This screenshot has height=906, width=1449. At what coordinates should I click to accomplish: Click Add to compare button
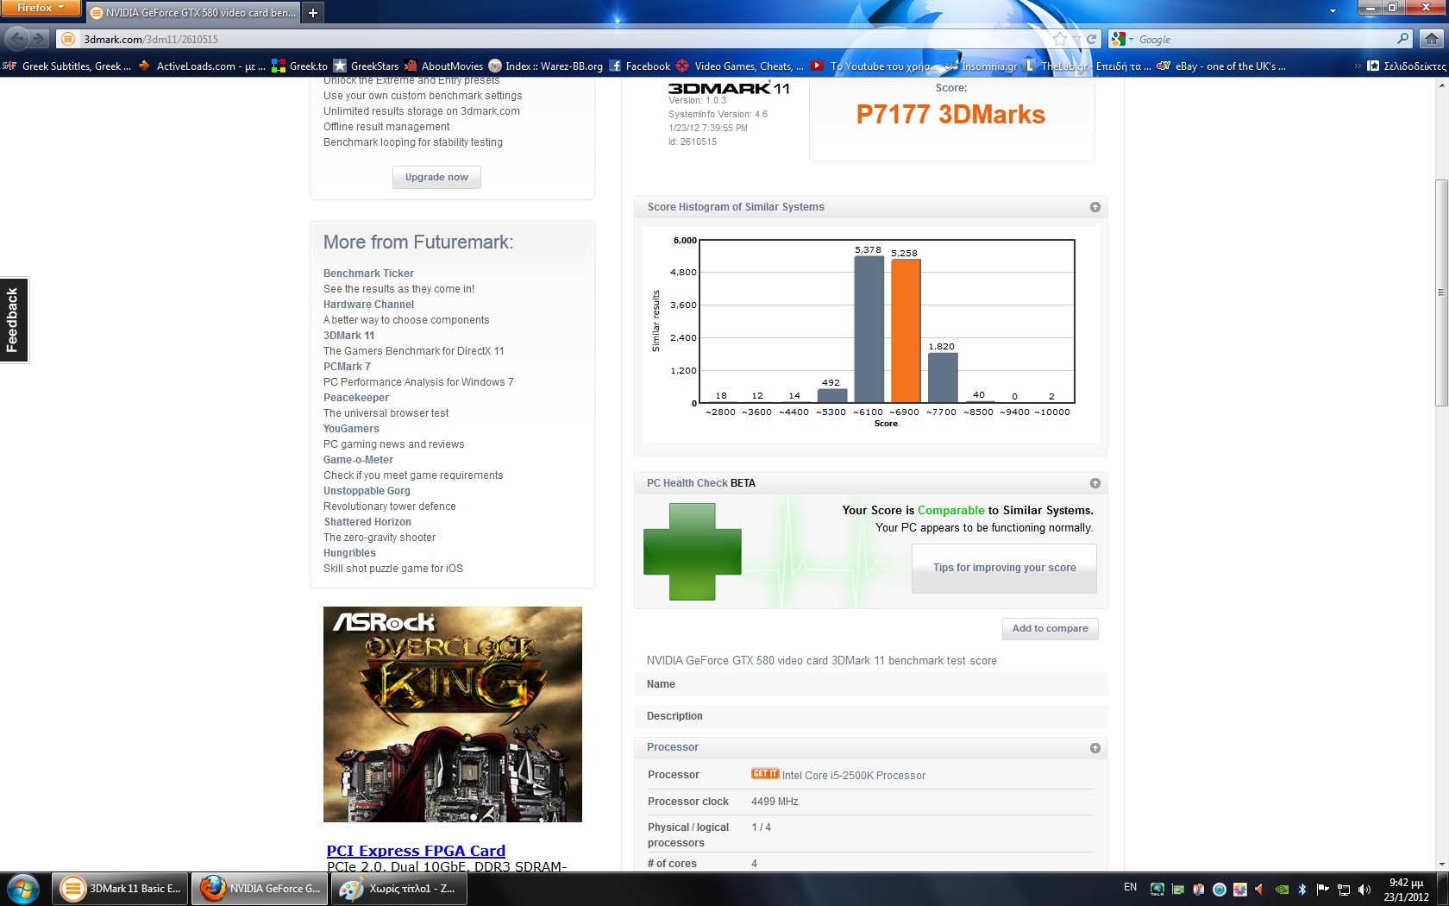1050,628
